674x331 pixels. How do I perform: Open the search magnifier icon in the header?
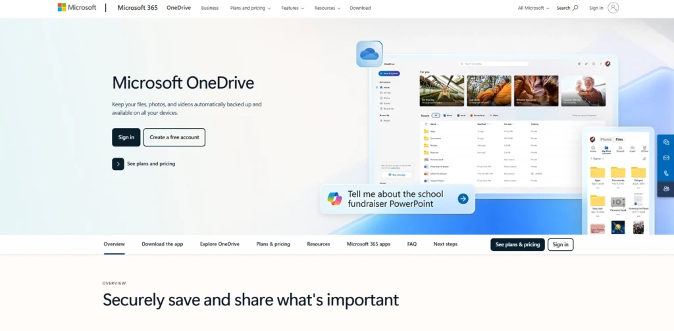(575, 8)
